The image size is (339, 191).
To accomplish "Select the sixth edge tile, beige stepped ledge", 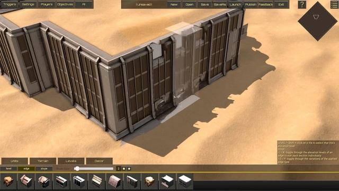I will [97, 181].
